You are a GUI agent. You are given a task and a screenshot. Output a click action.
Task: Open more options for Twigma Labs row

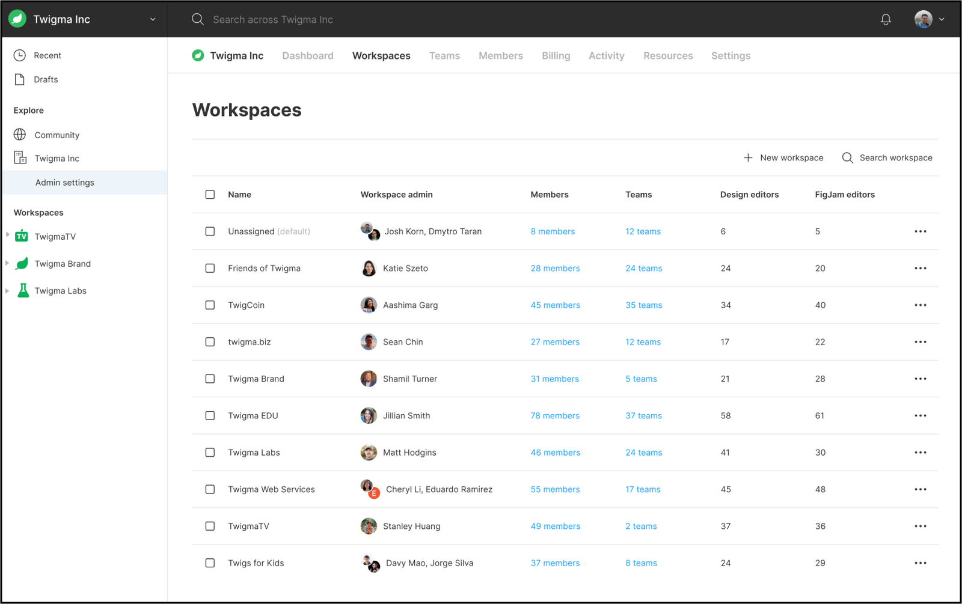click(x=921, y=453)
